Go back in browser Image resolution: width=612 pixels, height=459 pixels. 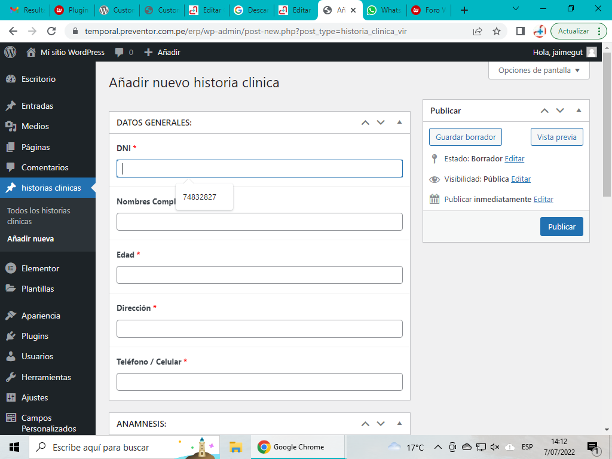point(13,31)
